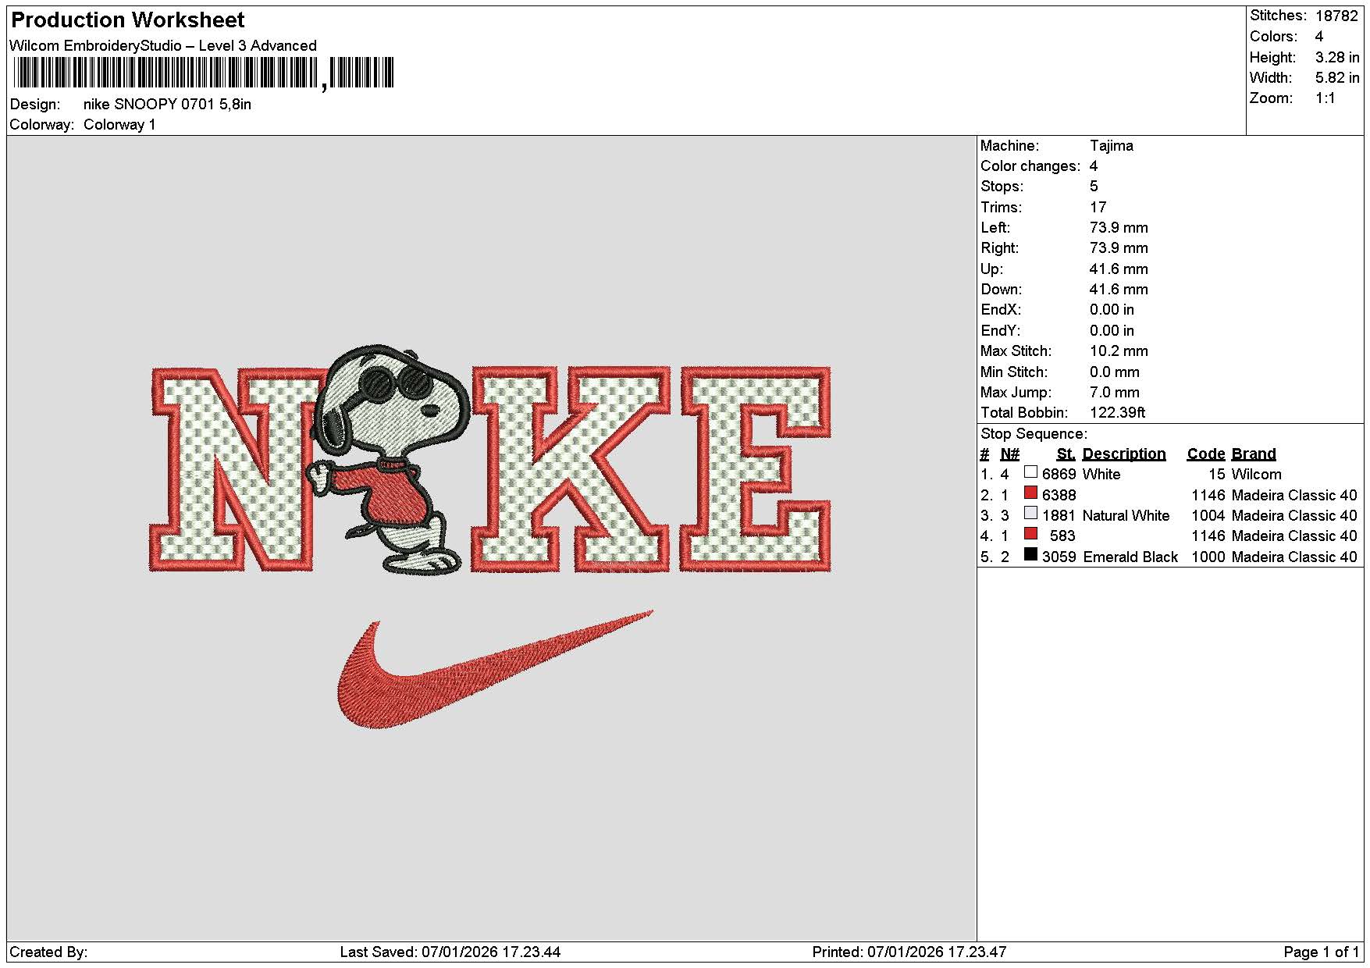
Task: Select the "St." column header
Action: click(1066, 454)
